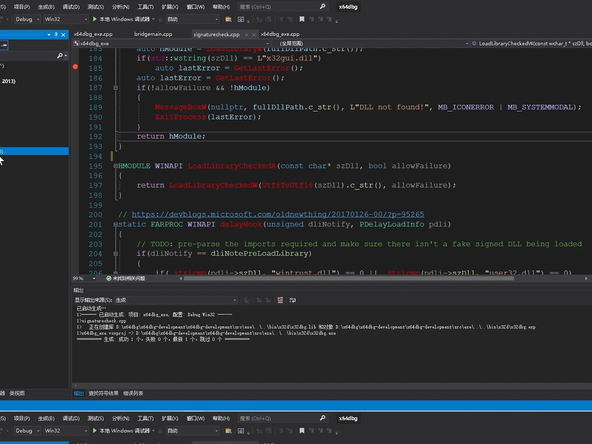Start the 本地 Windows 调试器 debugger
The height and width of the screenshot is (444, 592).
pos(121,19)
